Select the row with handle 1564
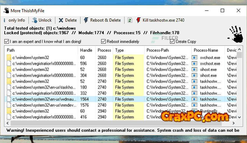This screenshot has width=247, height=143. tap(86, 99)
